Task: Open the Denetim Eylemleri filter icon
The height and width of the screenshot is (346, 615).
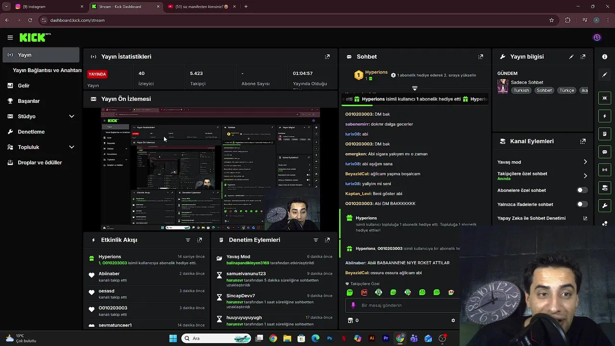Action: 316,240
